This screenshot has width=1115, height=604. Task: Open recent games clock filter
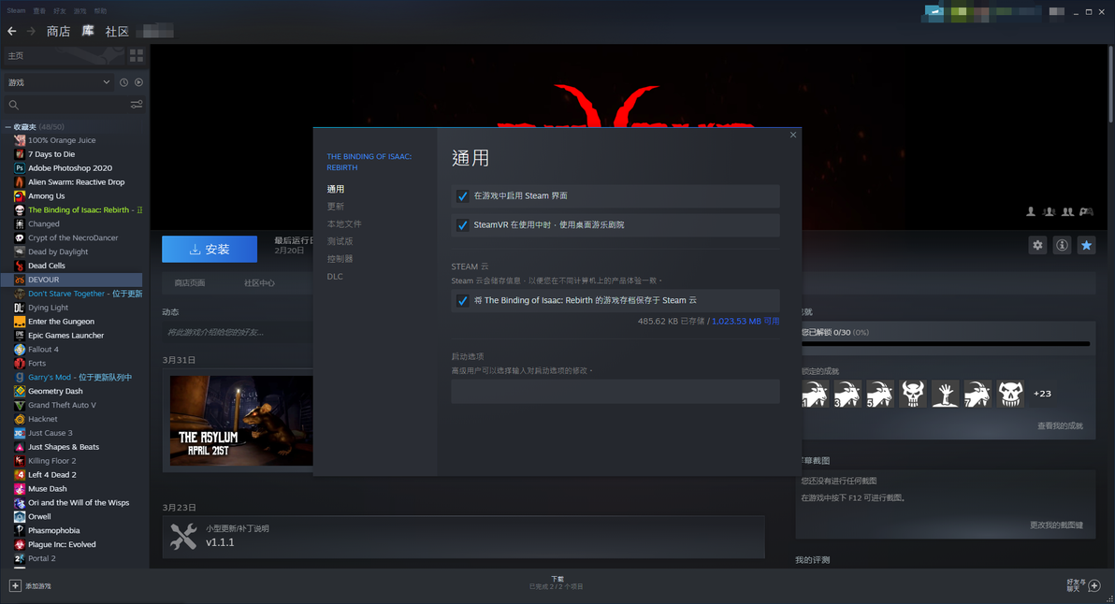123,82
